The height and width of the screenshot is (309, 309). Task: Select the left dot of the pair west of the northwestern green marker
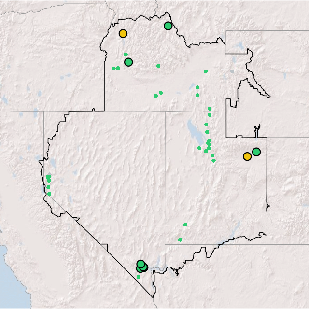point(114,69)
